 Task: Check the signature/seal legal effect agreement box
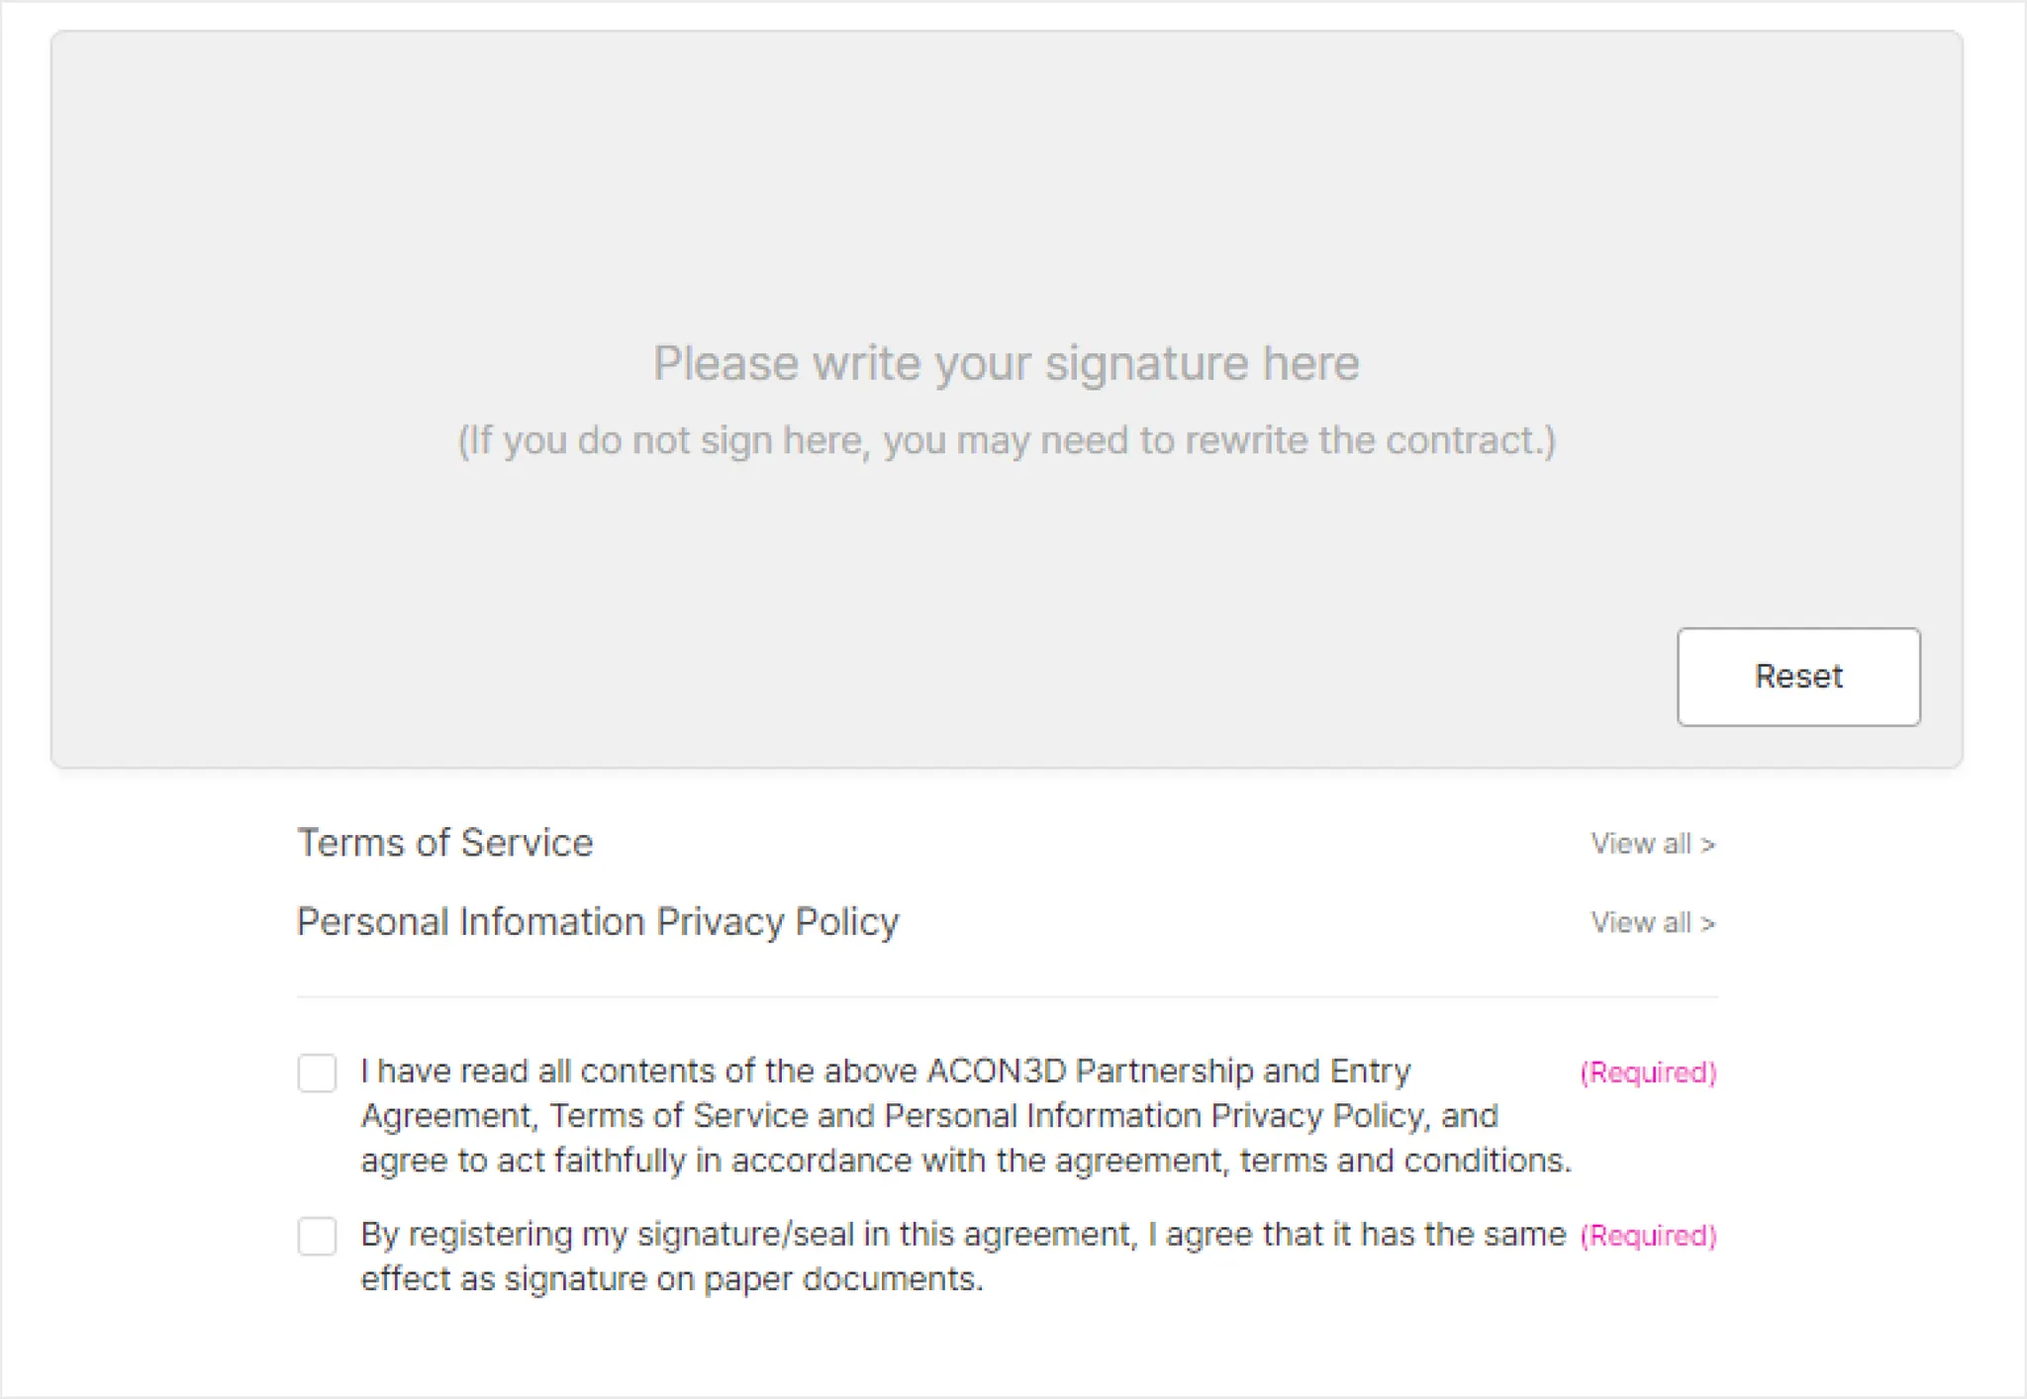click(x=317, y=1236)
